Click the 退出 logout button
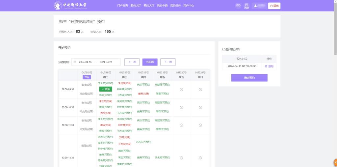Screen dimensions: 337x167 pyautogui.click(x=274, y=6)
